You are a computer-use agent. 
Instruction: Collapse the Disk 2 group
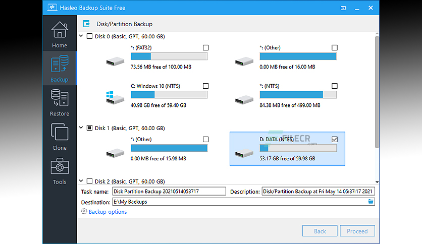click(x=81, y=181)
